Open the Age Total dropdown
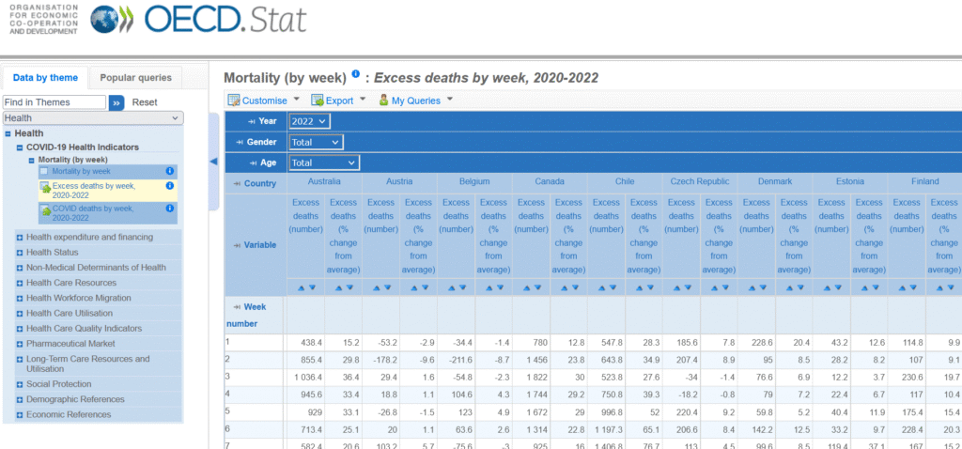 point(324,163)
